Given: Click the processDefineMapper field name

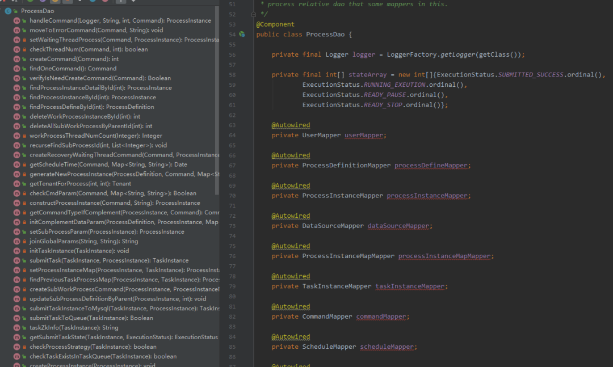Looking at the screenshot, I should (x=431, y=165).
